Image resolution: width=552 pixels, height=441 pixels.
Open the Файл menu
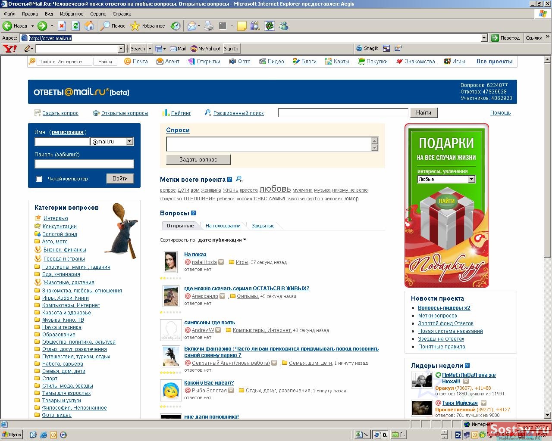coord(9,14)
